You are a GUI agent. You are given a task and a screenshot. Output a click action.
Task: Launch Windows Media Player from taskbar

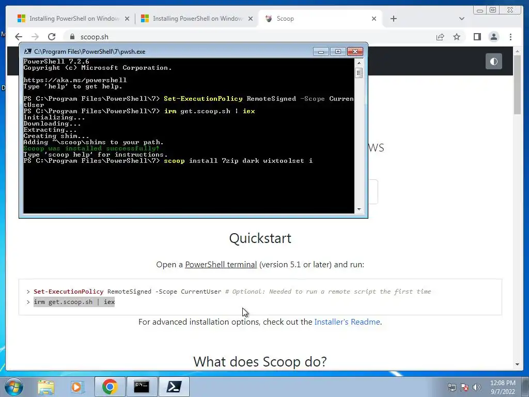pos(77,387)
